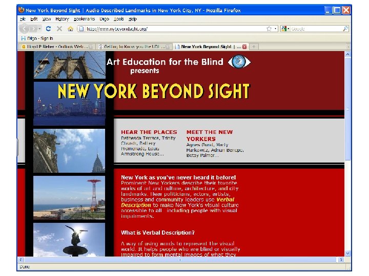Screen dimensions: 369x276
Task: Click the clock and Chrysler Building thumbnail
Action: point(69,151)
